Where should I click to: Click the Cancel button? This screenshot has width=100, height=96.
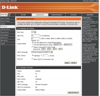click(x=73, y=63)
